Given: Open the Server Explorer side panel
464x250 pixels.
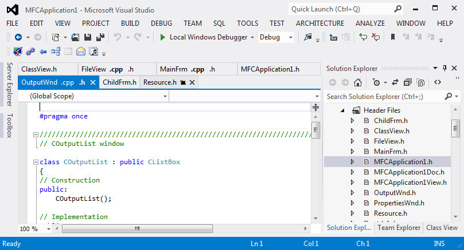Looking at the screenshot, I should [10, 85].
